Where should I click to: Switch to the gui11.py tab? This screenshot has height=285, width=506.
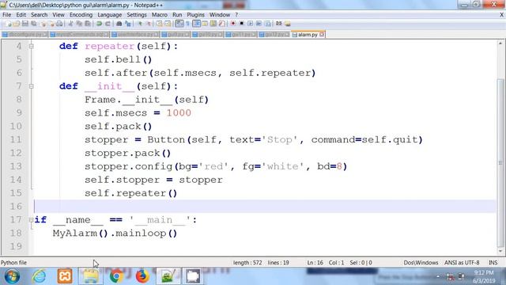240,35
